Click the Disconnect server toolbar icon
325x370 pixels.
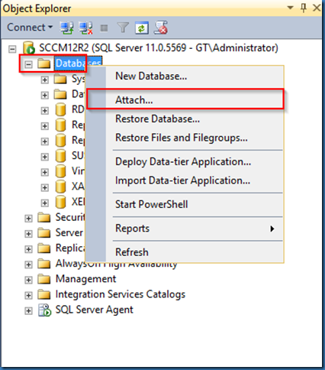[85, 28]
